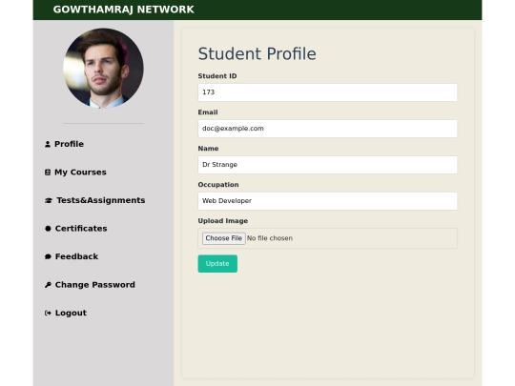515x386 pixels.
Task: Open the Profile sidebar link
Action: pos(69,144)
